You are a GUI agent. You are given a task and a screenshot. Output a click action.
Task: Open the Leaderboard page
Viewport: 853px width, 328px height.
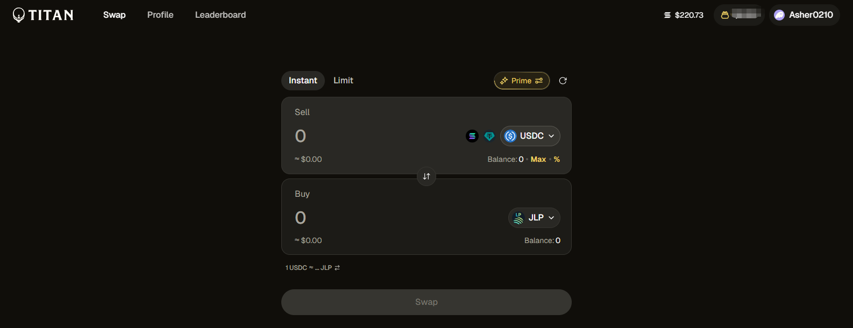coord(221,15)
